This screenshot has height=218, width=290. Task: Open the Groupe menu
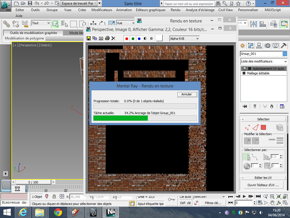coord(52,10)
